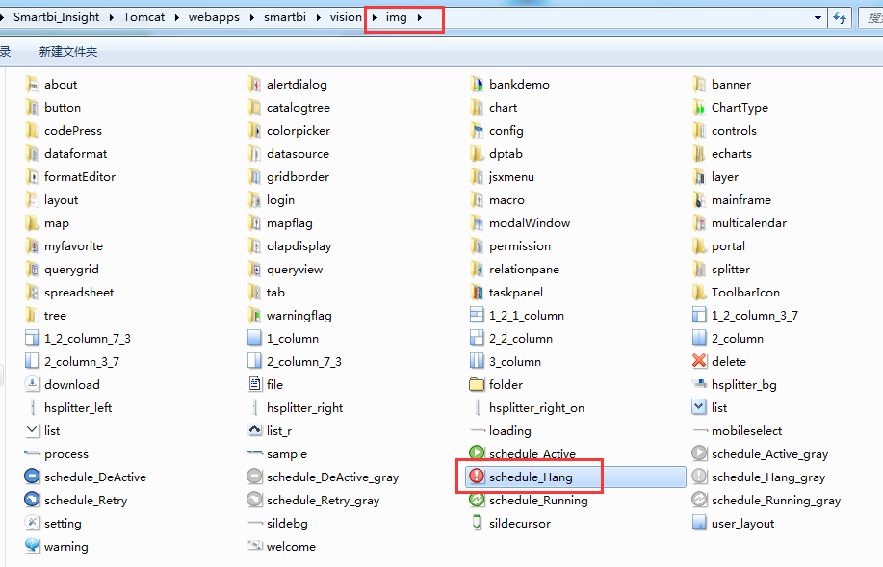This screenshot has height=567, width=883.
Task: Select the schedule_Running green refresh icon
Action: [477, 500]
